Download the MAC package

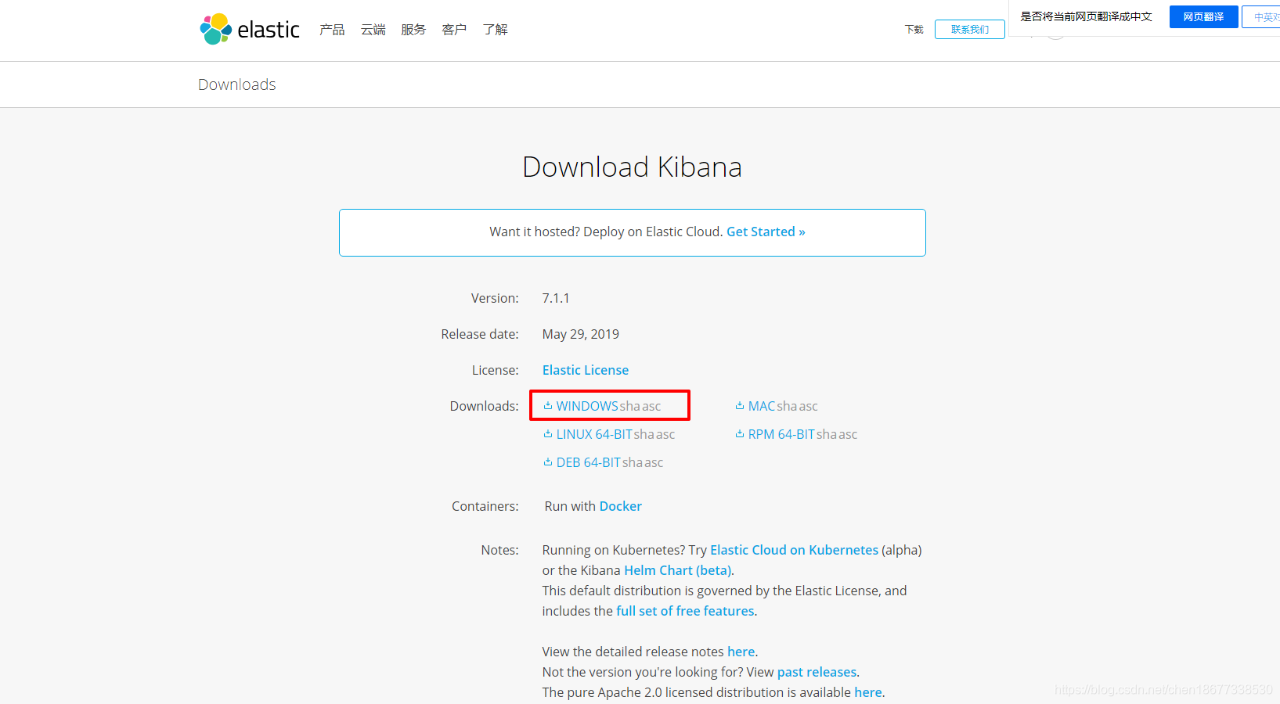[x=762, y=406]
